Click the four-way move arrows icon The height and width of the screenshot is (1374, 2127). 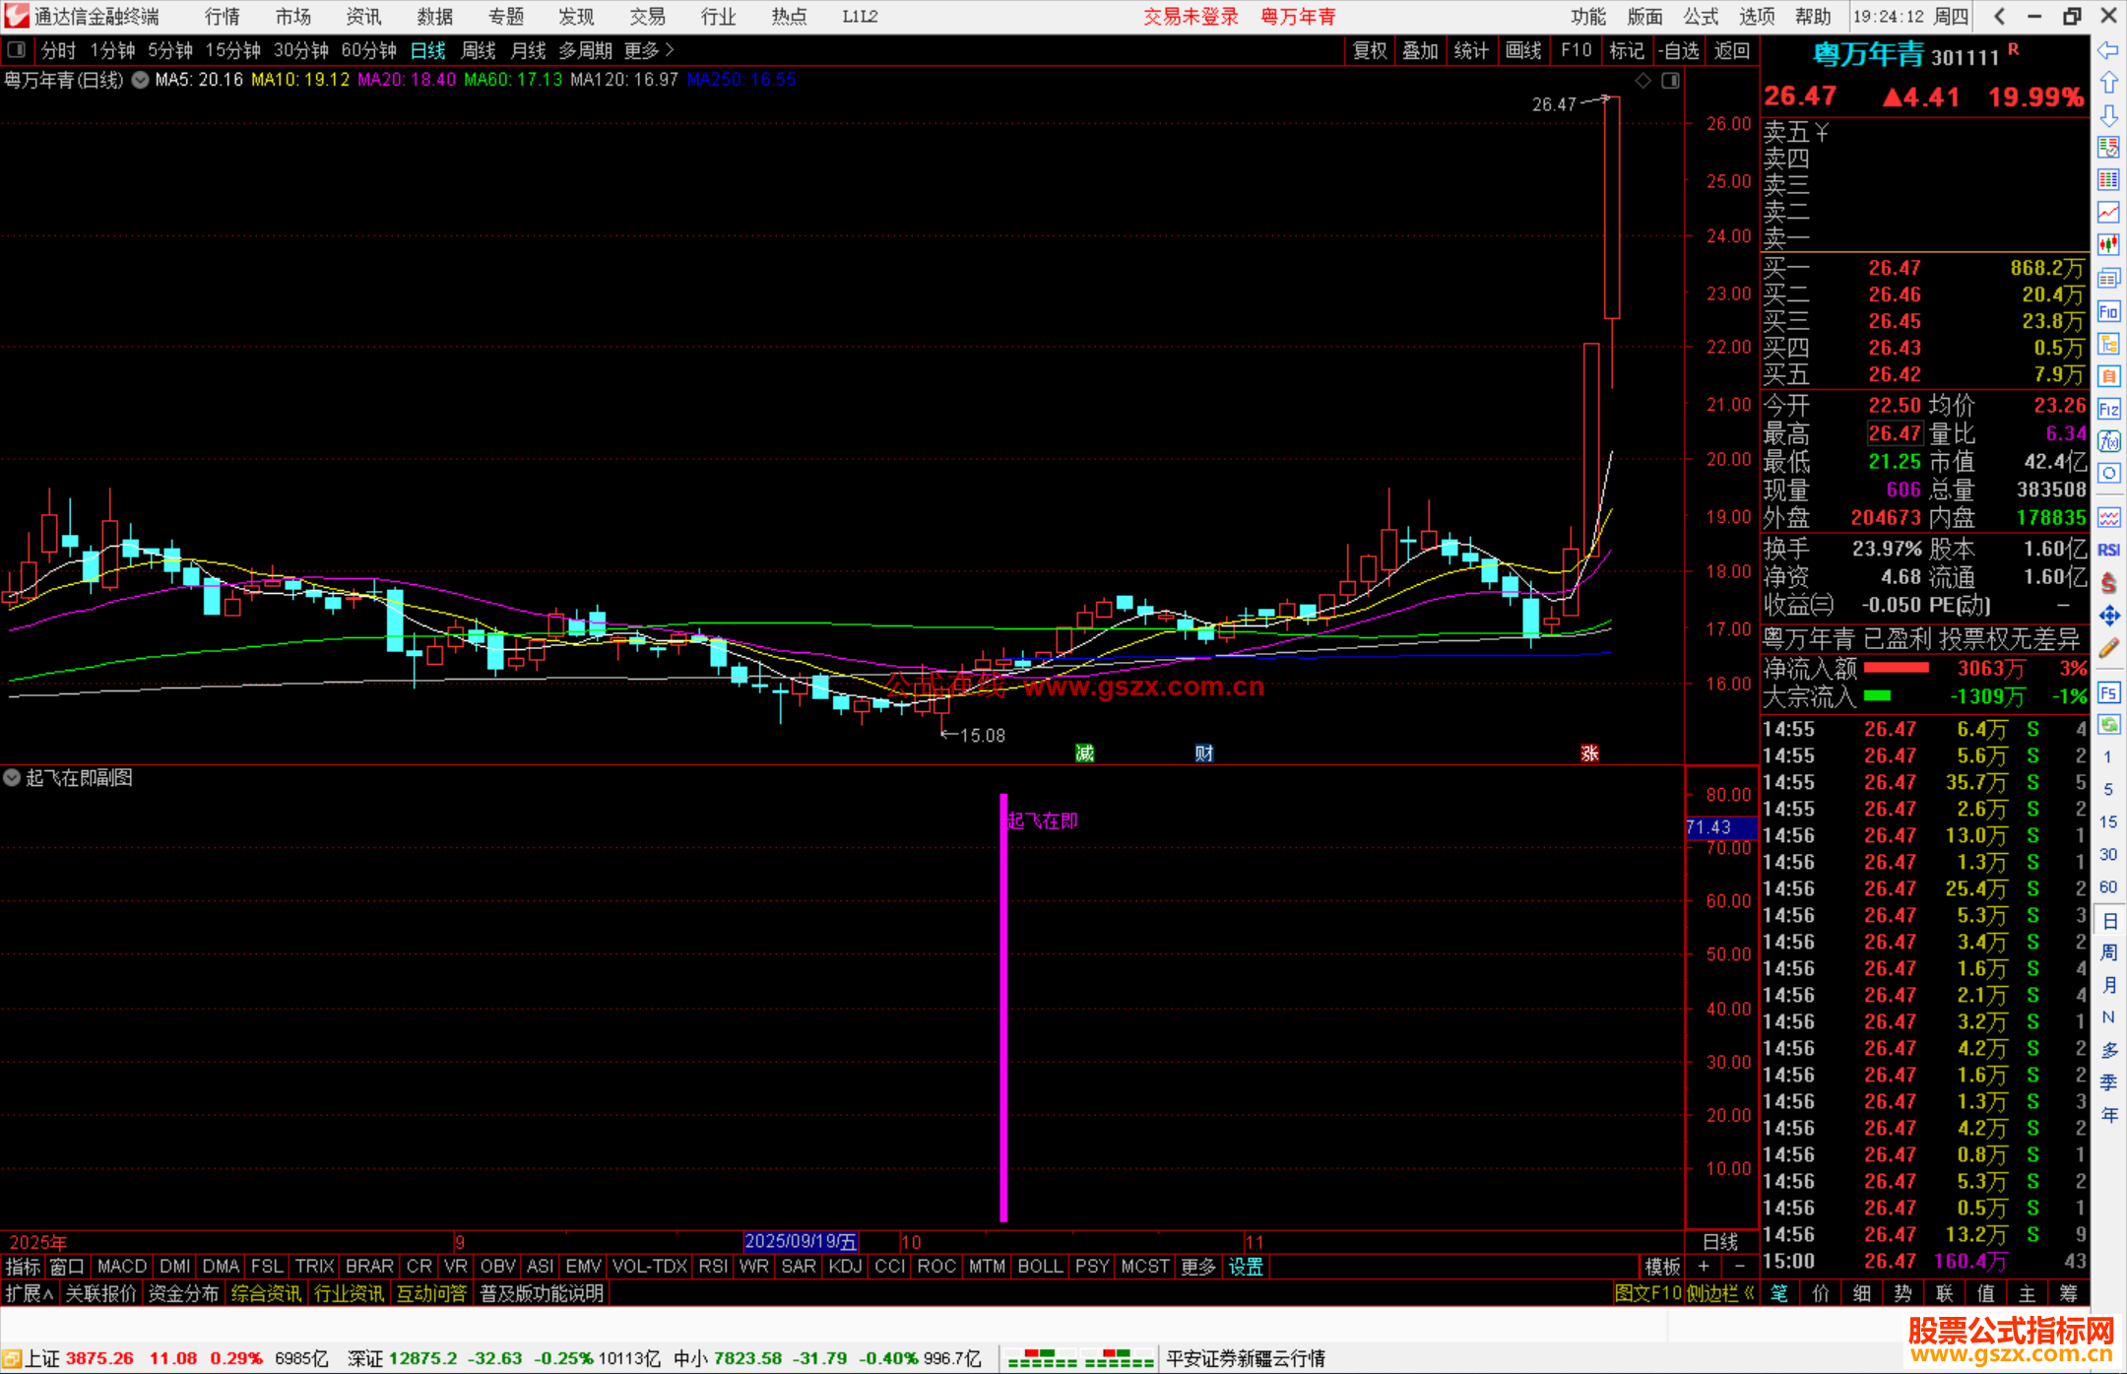(2108, 616)
